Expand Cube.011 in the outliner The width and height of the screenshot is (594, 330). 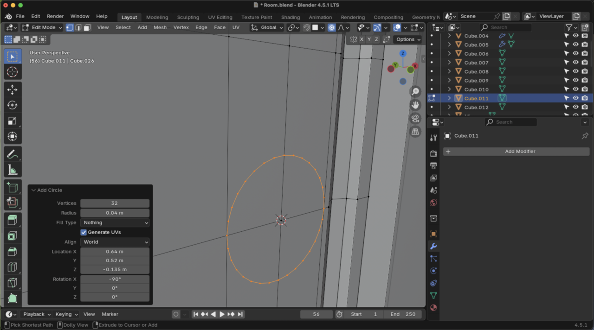(449, 98)
